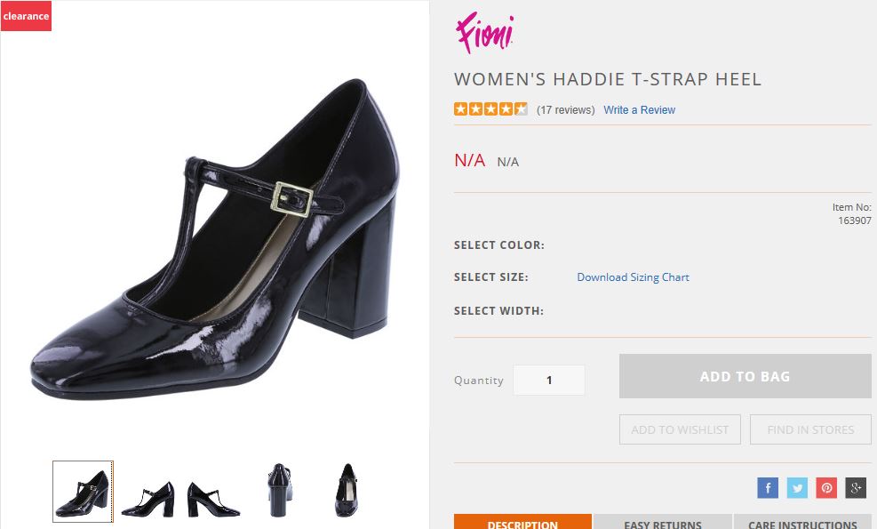Pin the shoe to Pinterest
Image resolution: width=877 pixels, height=529 pixels.
[825, 487]
